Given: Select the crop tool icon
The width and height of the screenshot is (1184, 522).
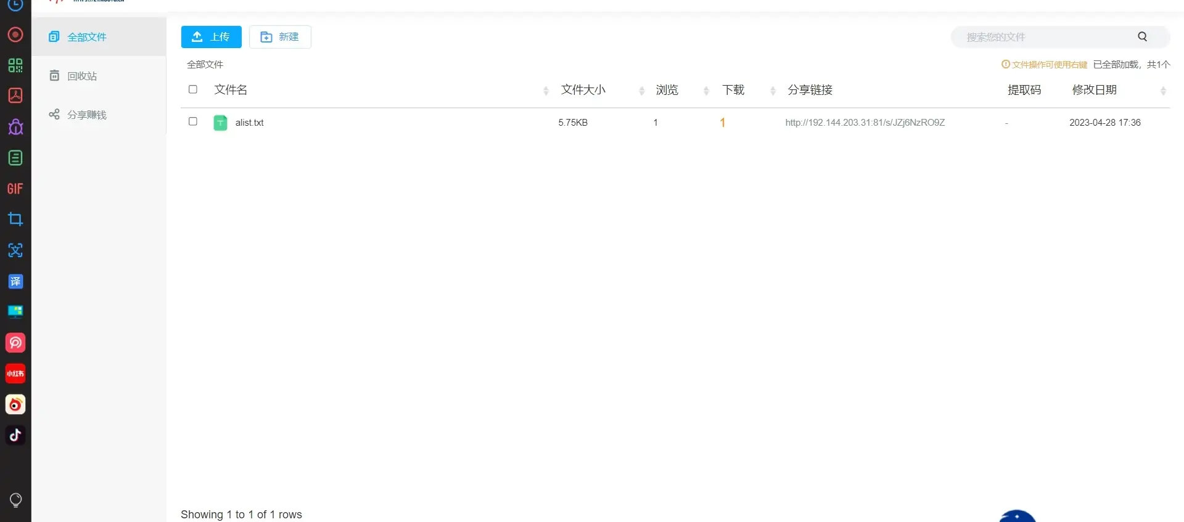Looking at the screenshot, I should point(15,219).
